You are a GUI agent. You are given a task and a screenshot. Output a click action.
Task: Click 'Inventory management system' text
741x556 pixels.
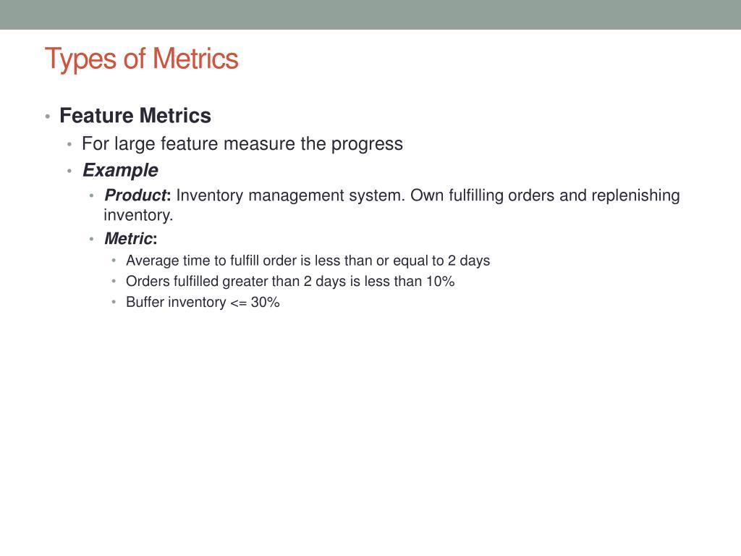pos(291,195)
